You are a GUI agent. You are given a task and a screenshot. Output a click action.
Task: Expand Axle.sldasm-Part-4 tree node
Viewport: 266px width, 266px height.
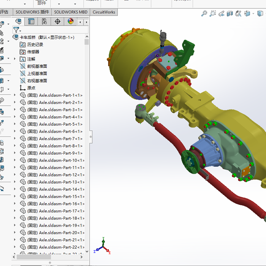coord(15,117)
